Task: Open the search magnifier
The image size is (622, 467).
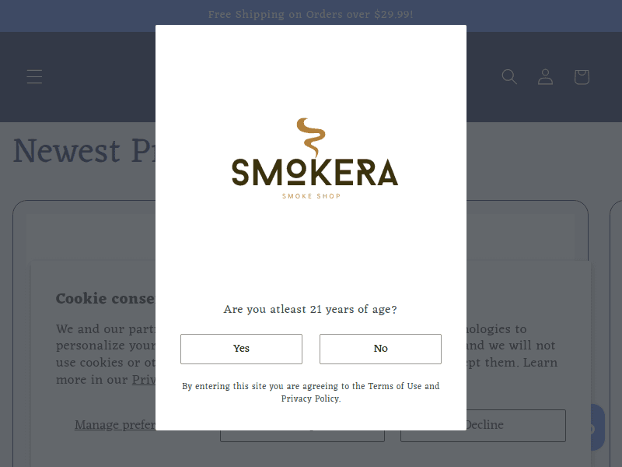Action: [x=509, y=76]
